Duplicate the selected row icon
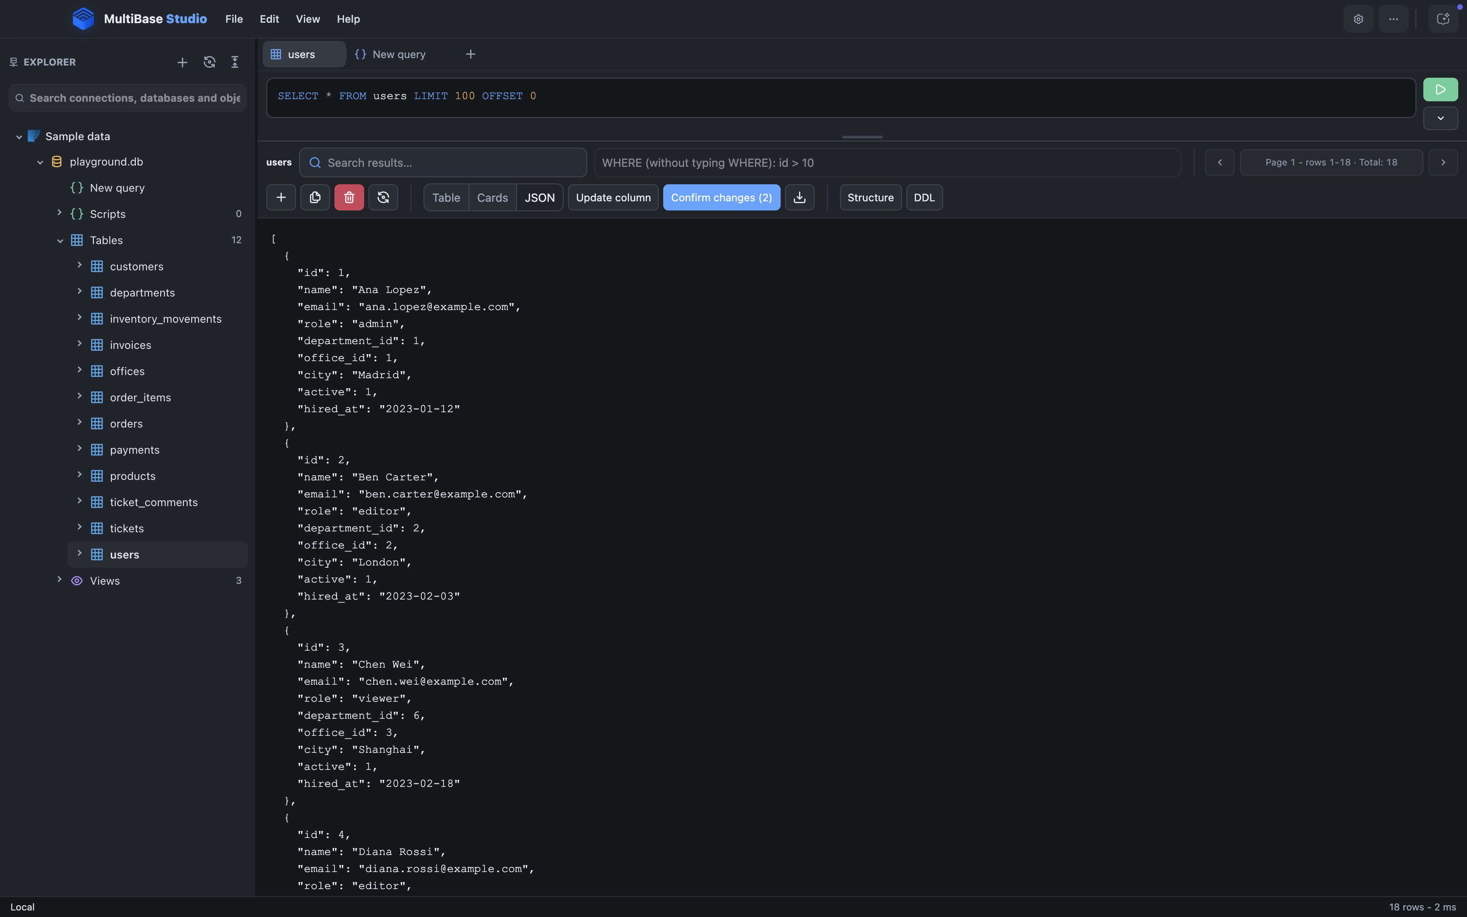Screen dimensions: 1467x917 click(315, 198)
